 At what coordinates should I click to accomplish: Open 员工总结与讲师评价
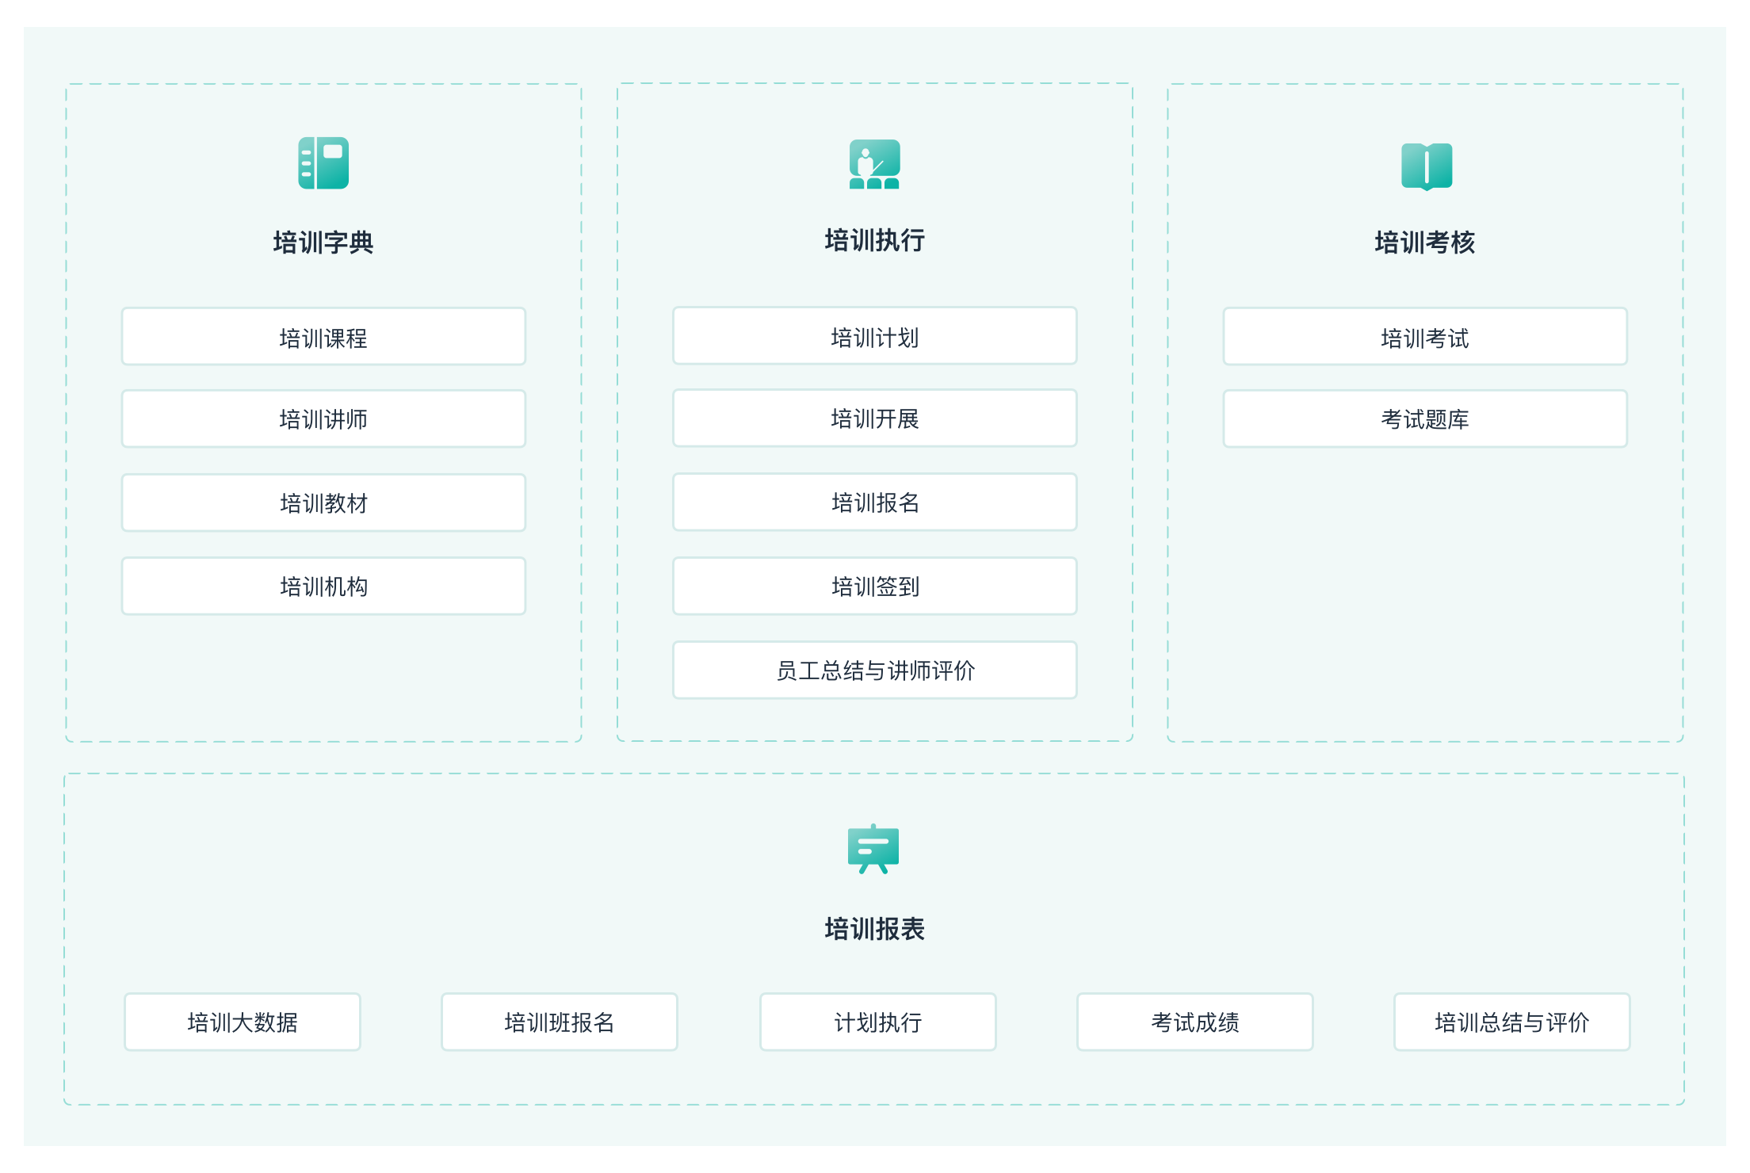tap(874, 671)
